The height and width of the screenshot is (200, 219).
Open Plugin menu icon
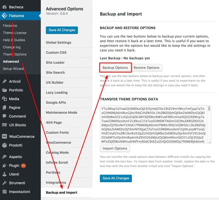(4, 165)
